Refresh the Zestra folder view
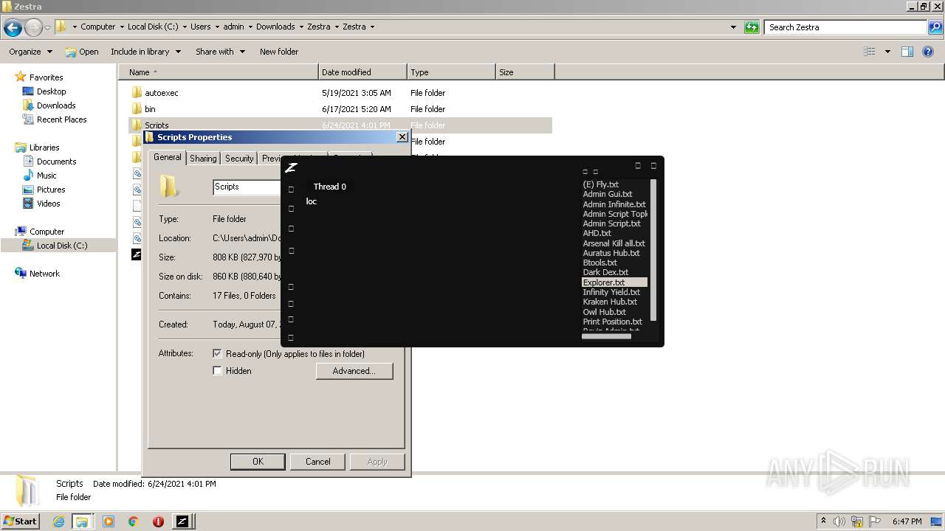 pos(752,27)
